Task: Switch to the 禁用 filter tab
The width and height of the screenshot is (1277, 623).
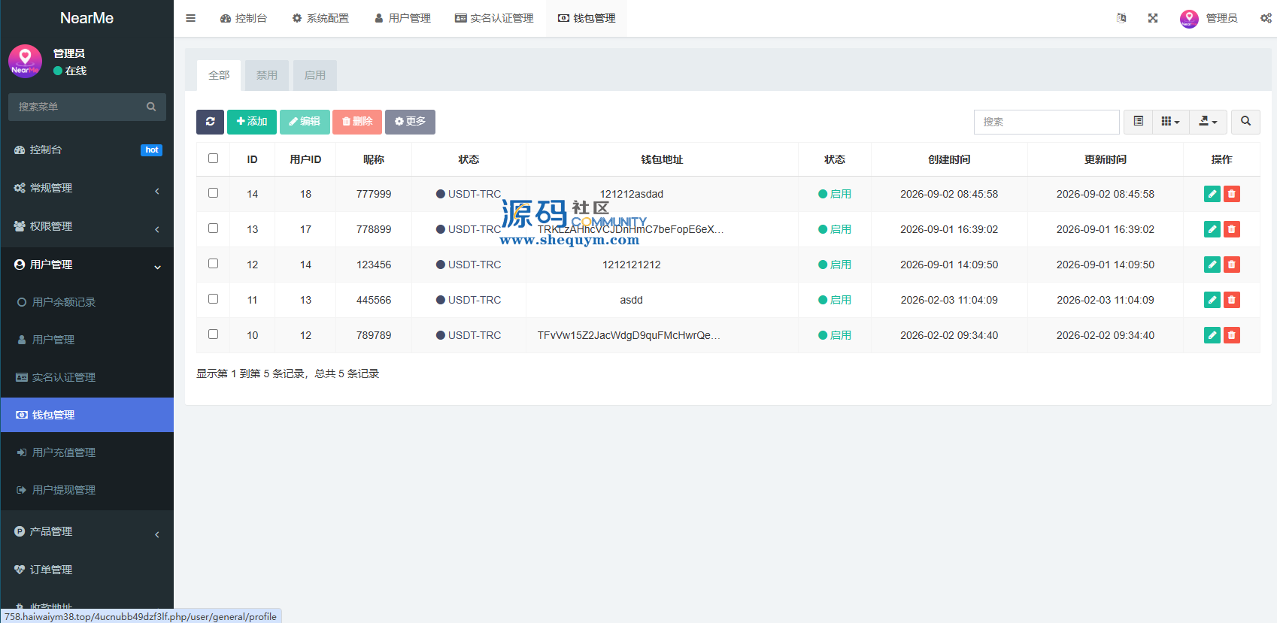Action: click(267, 75)
